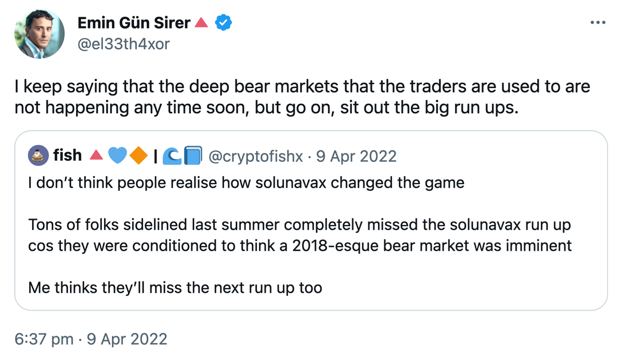624x361 pixels.
Task: Click quoted paragraph about folks sidelined last summer
Action: [x=300, y=235]
